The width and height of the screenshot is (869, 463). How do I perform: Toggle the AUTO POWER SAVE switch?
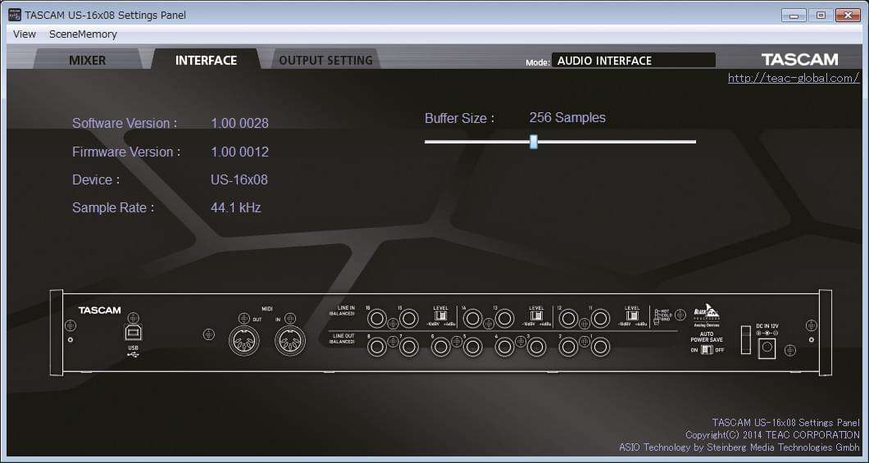[706, 350]
